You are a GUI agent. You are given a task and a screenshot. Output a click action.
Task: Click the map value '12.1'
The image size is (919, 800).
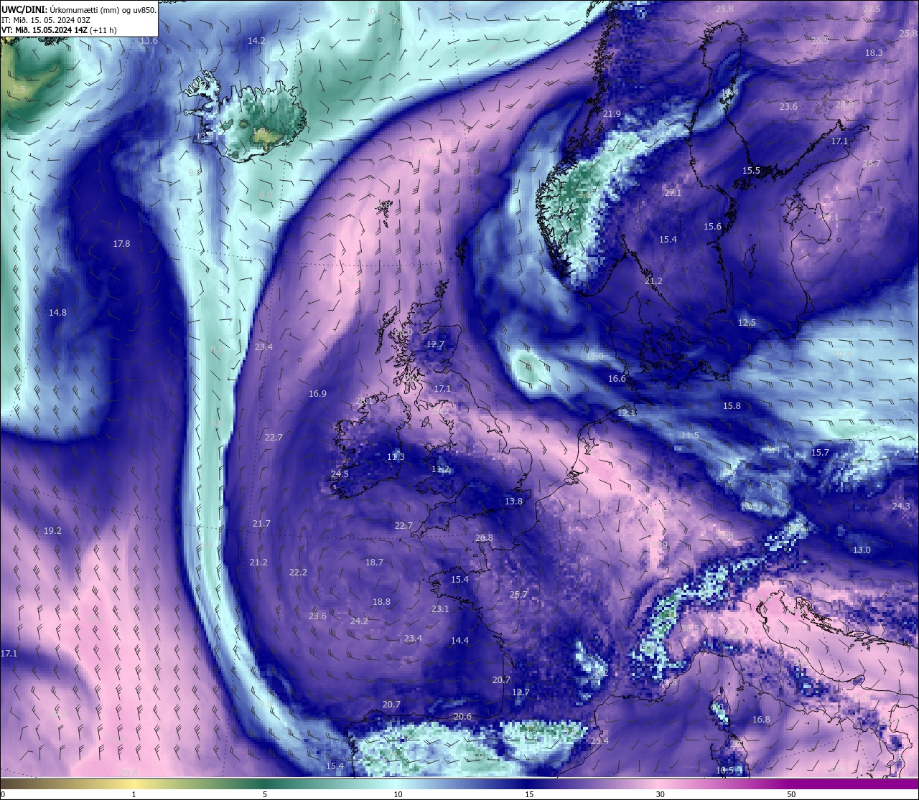pyautogui.click(x=627, y=413)
